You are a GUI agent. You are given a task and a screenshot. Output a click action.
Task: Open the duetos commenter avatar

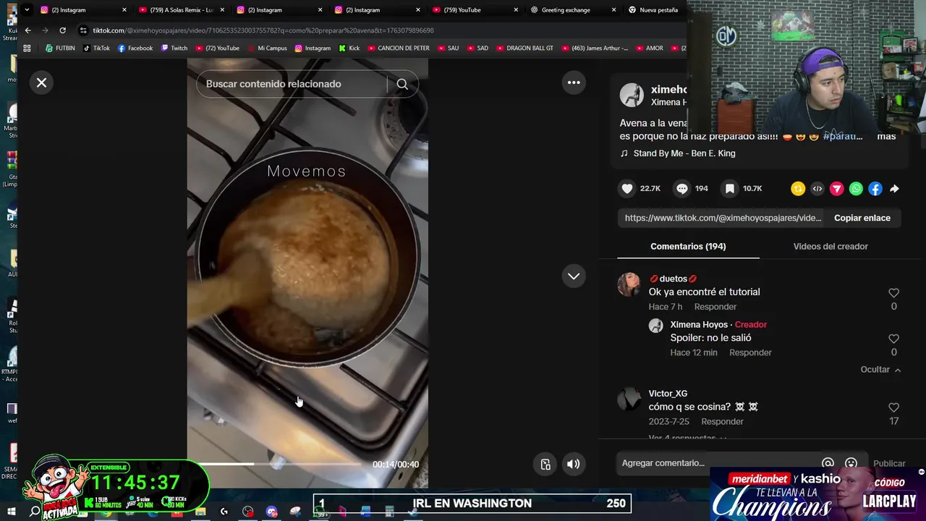click(629, 284)
